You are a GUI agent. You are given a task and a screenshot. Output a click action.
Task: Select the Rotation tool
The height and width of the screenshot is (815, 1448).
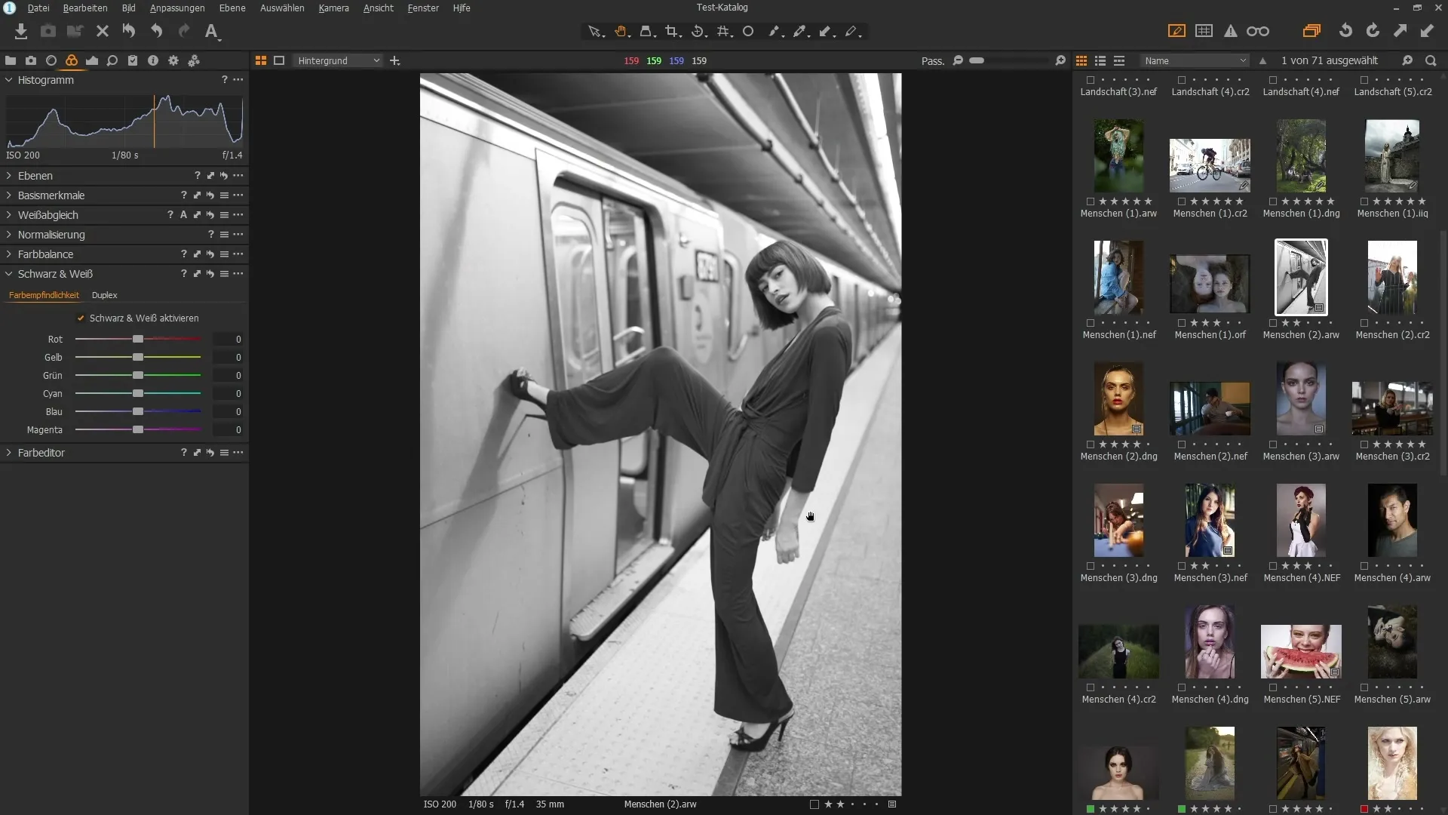click(x=698, y=31)
